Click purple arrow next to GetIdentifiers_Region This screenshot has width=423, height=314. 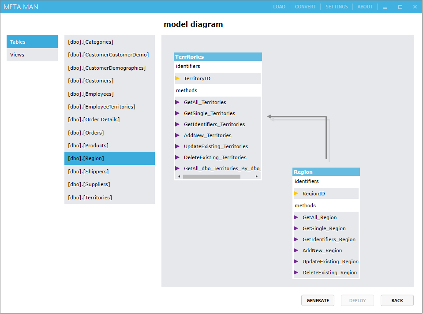(x=296, y=239)
